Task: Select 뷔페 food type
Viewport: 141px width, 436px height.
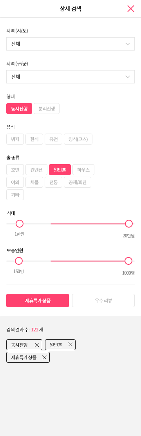Action: click(x=15, y=139)
